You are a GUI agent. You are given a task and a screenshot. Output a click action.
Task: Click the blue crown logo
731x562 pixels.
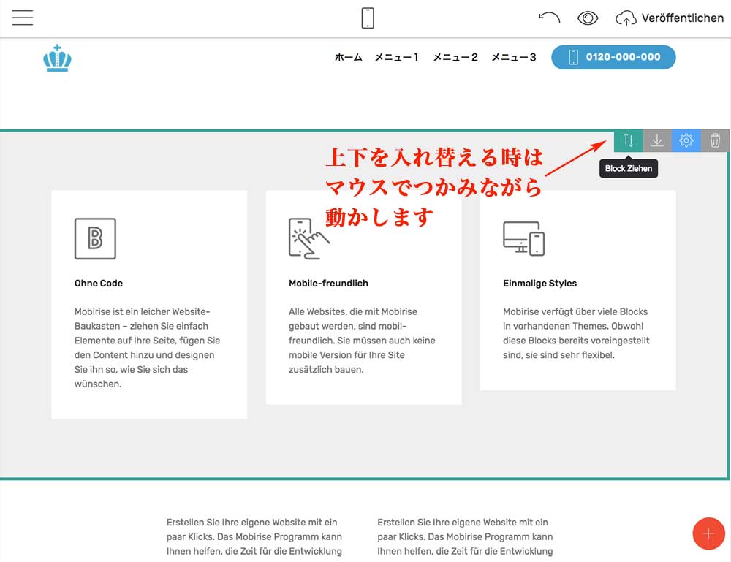pos(57,58)
